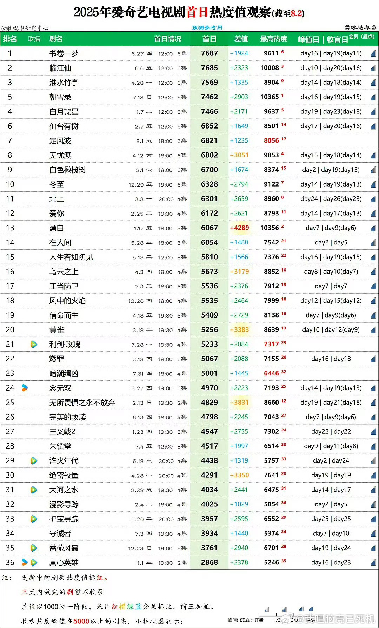Click the bar chart icon in 守诚者 row
The height and width of the screenshot is (628, 379).
tap(373, 534)
